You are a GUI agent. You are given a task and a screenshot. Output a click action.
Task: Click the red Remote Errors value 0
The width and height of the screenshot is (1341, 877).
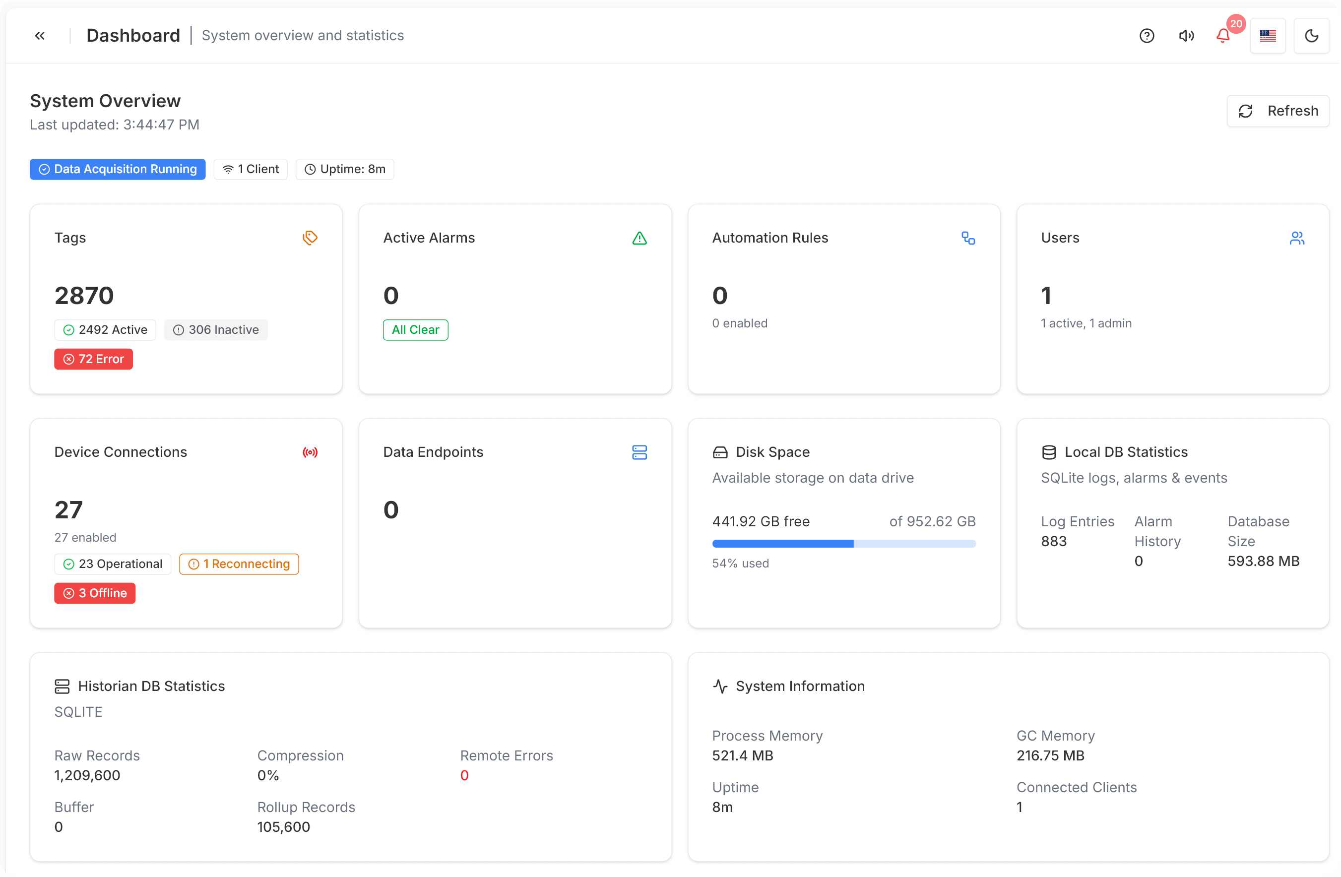464,775
